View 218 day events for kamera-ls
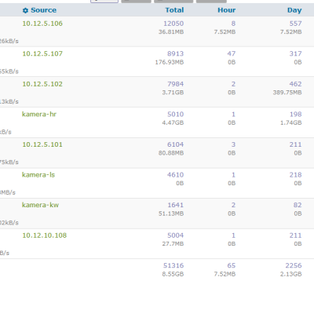The width and height of the screenshot is (314, 314). [295, 175]
